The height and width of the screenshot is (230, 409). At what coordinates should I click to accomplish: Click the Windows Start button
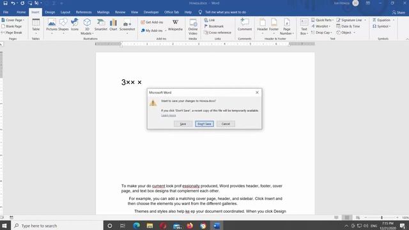click(4, 226)
